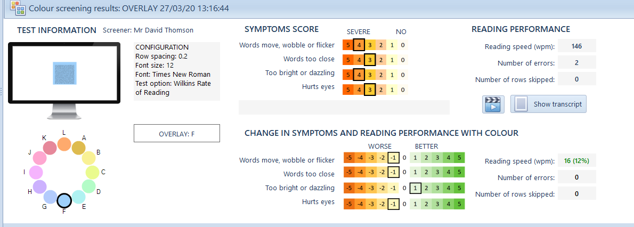Set 'Too bright or dazzling' change to 5
The height and width of the screenshot is (227, 634).
tap(459, 188)
